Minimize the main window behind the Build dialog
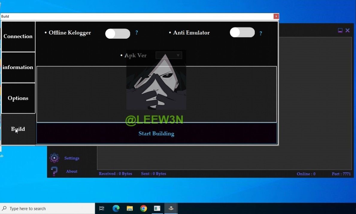 (340, 31)
